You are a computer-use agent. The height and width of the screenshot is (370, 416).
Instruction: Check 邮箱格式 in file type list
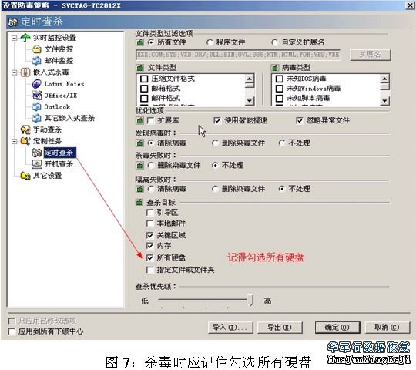point(144,89)
